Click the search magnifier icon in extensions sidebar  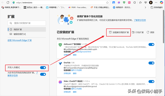click(11, 23)
